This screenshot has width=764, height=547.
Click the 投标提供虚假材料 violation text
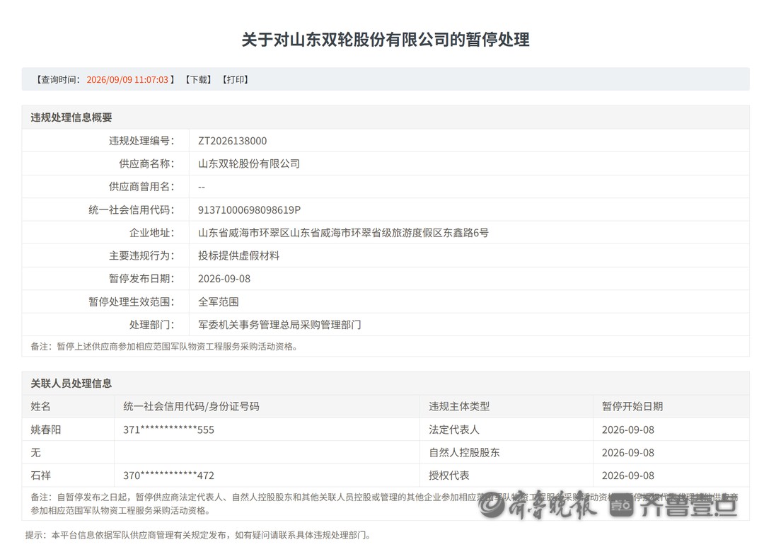(239, 256)
